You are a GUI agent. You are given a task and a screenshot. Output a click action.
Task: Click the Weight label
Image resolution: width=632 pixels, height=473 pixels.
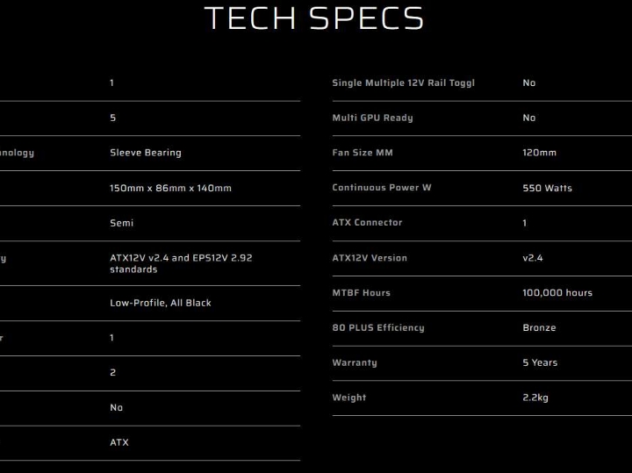(349, 398)
